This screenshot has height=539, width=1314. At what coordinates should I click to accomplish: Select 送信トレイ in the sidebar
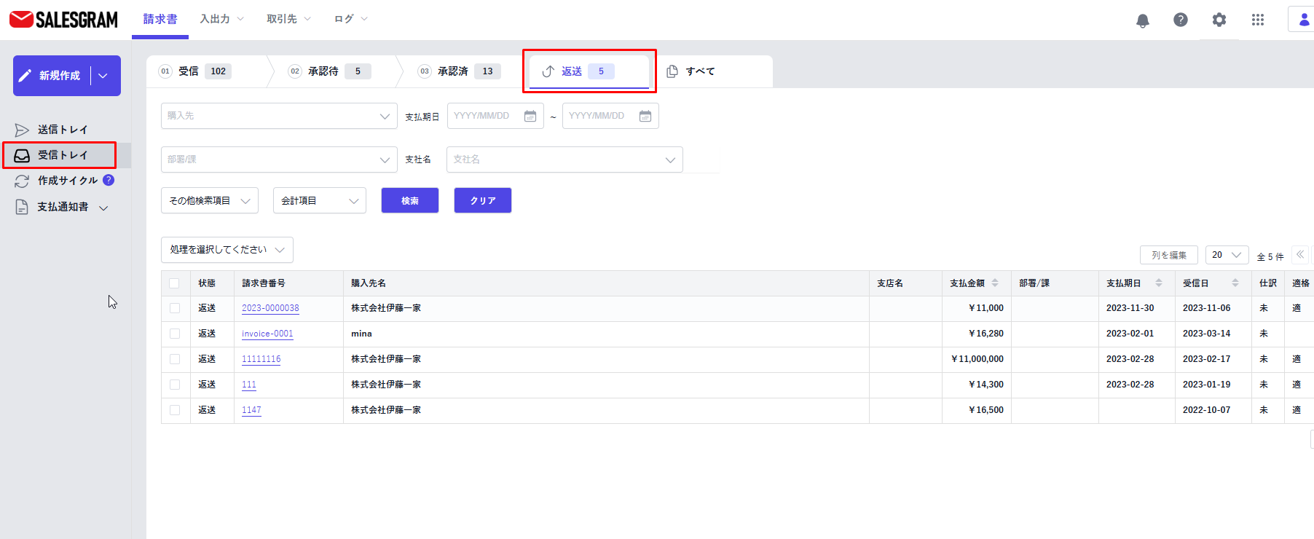pyautogui.click(x=62, y=130)
